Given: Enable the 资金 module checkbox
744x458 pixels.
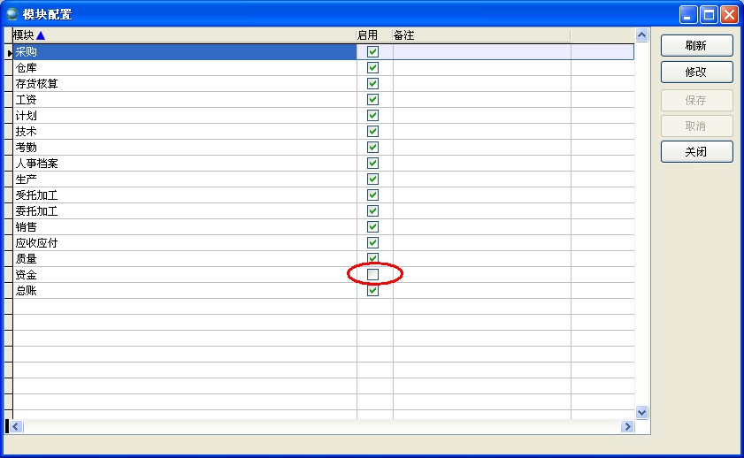Looking at the screenshot, I should click(x=372, y=275).
